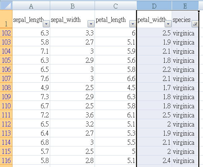Select cell A108 with value 4.9
Screen dimensions: 203x167
[x=31, y=87]
